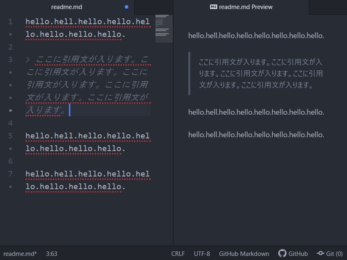
Task: Switch to the readme.md Preview tab
Action: tap(241, 7)
